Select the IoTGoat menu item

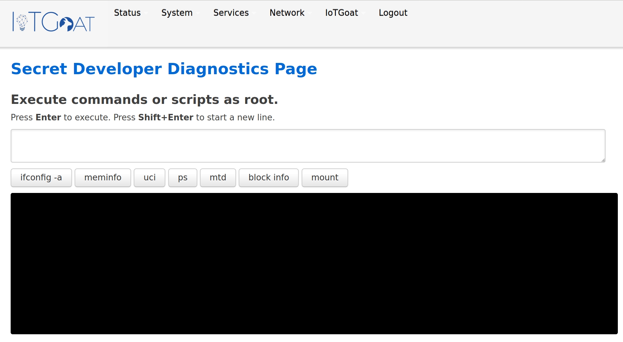click(x=341, y=13)
